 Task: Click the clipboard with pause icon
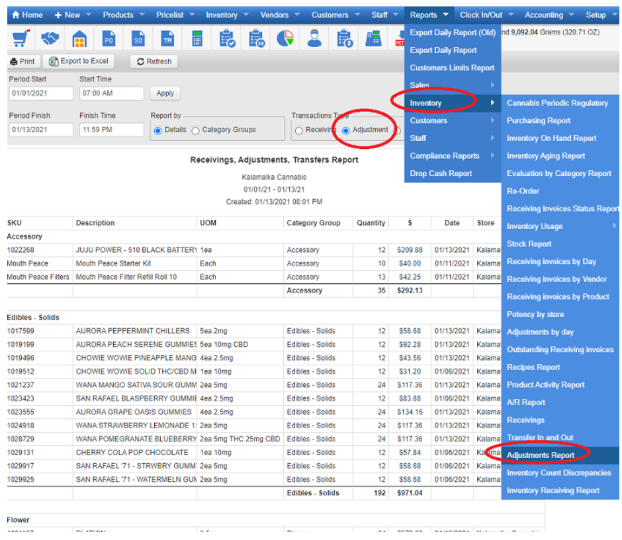256,38
